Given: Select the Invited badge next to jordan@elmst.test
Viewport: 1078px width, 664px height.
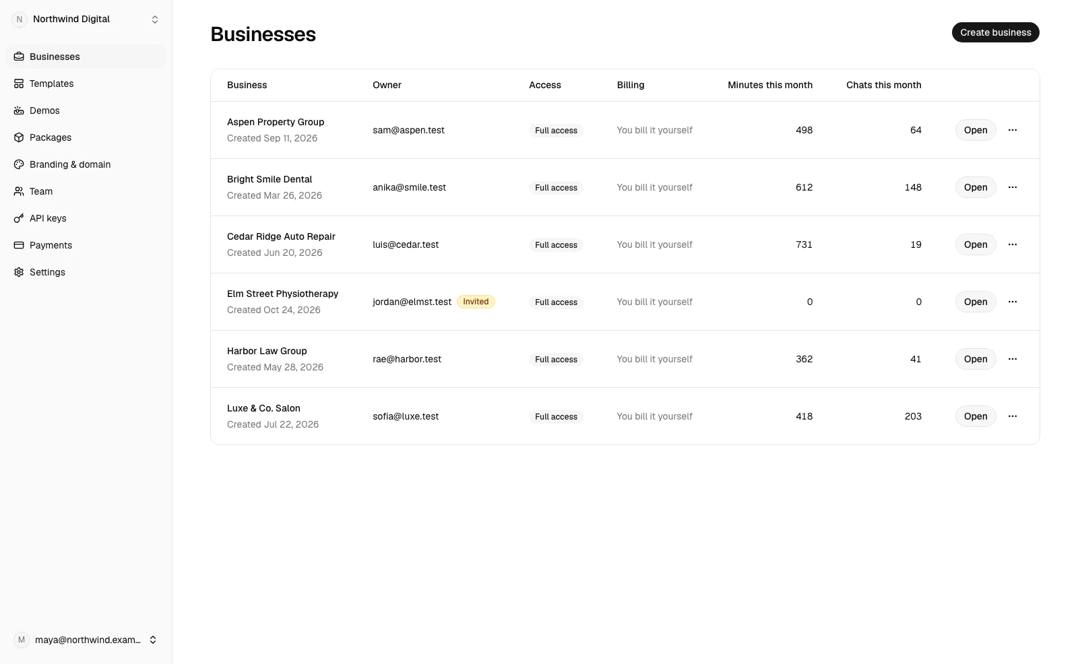Looking at the screenshot, I should click(x=476, y=302).
